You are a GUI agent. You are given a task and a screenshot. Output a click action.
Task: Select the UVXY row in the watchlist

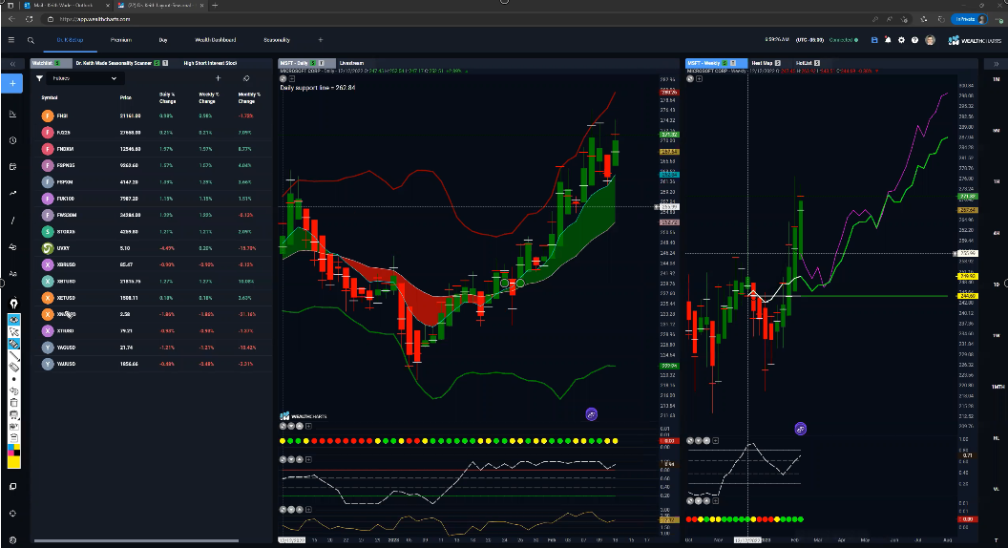(x=153, y=248)
